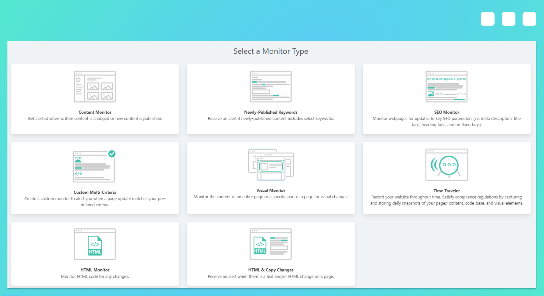Select the Visual Monitor icon
Viewport: 544px width, 296px height.
271,164
